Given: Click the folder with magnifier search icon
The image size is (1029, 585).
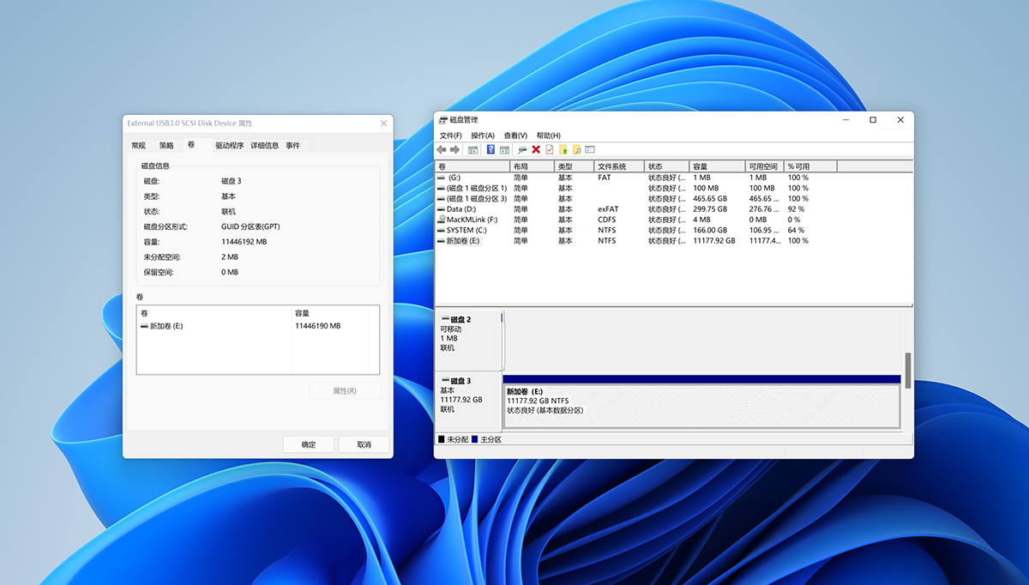Looking at the screenshot, I should (577, 149).
